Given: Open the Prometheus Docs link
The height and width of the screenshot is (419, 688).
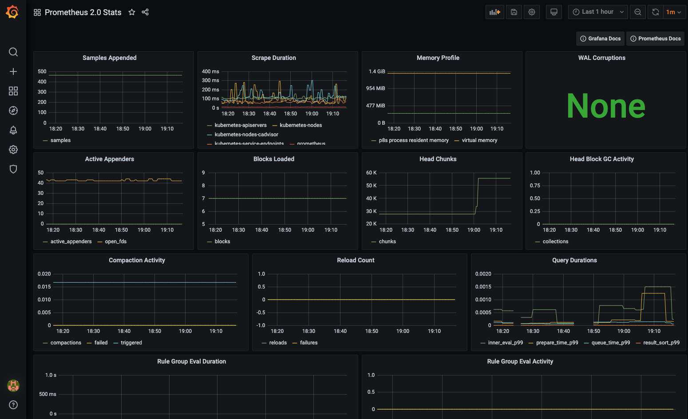Looking at the screenshot, I should pyautogui.click(x=655, y=39).
